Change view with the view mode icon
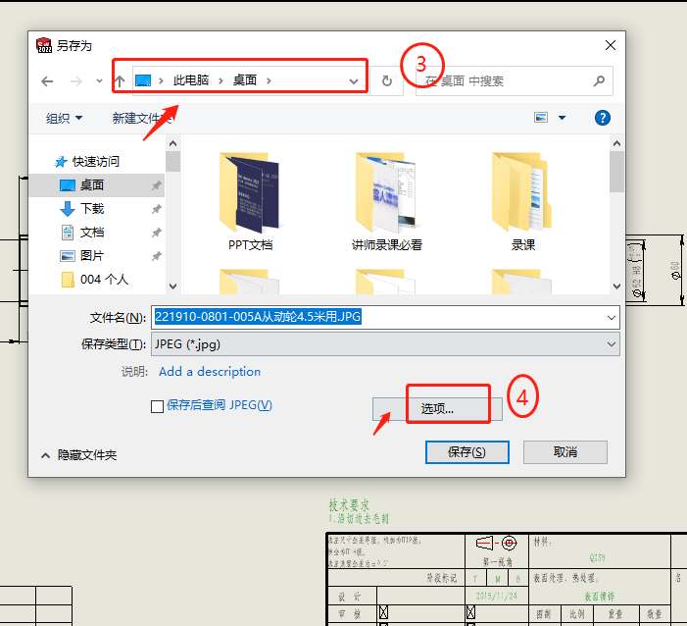Screen dimensions: 687x626 click(x=541, y=118)
